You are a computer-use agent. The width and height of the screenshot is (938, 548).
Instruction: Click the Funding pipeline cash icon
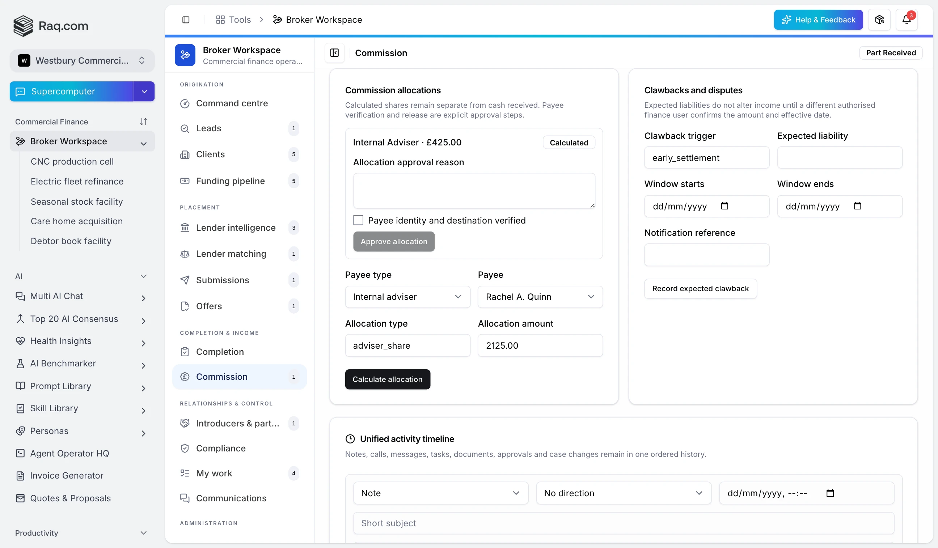click(185, 181)
